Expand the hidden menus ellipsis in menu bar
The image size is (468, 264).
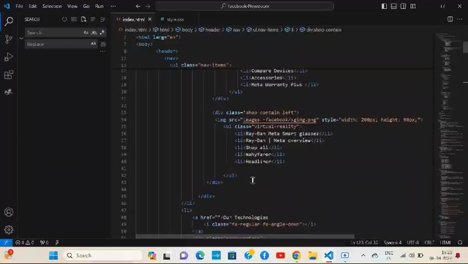(x=113, y=6)
